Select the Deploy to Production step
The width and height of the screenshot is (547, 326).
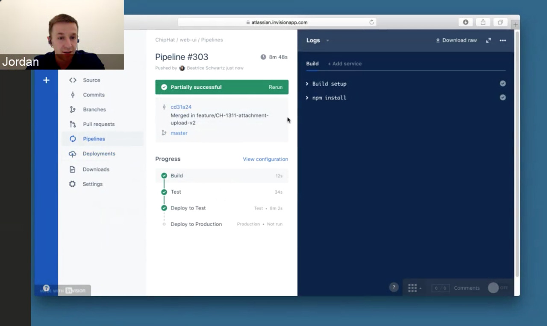point(222,224)
